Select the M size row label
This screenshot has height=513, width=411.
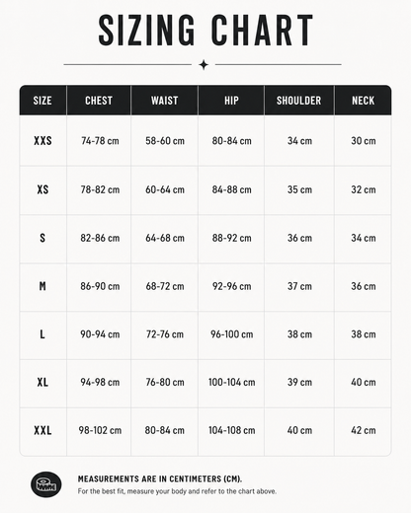coord(42,286)
